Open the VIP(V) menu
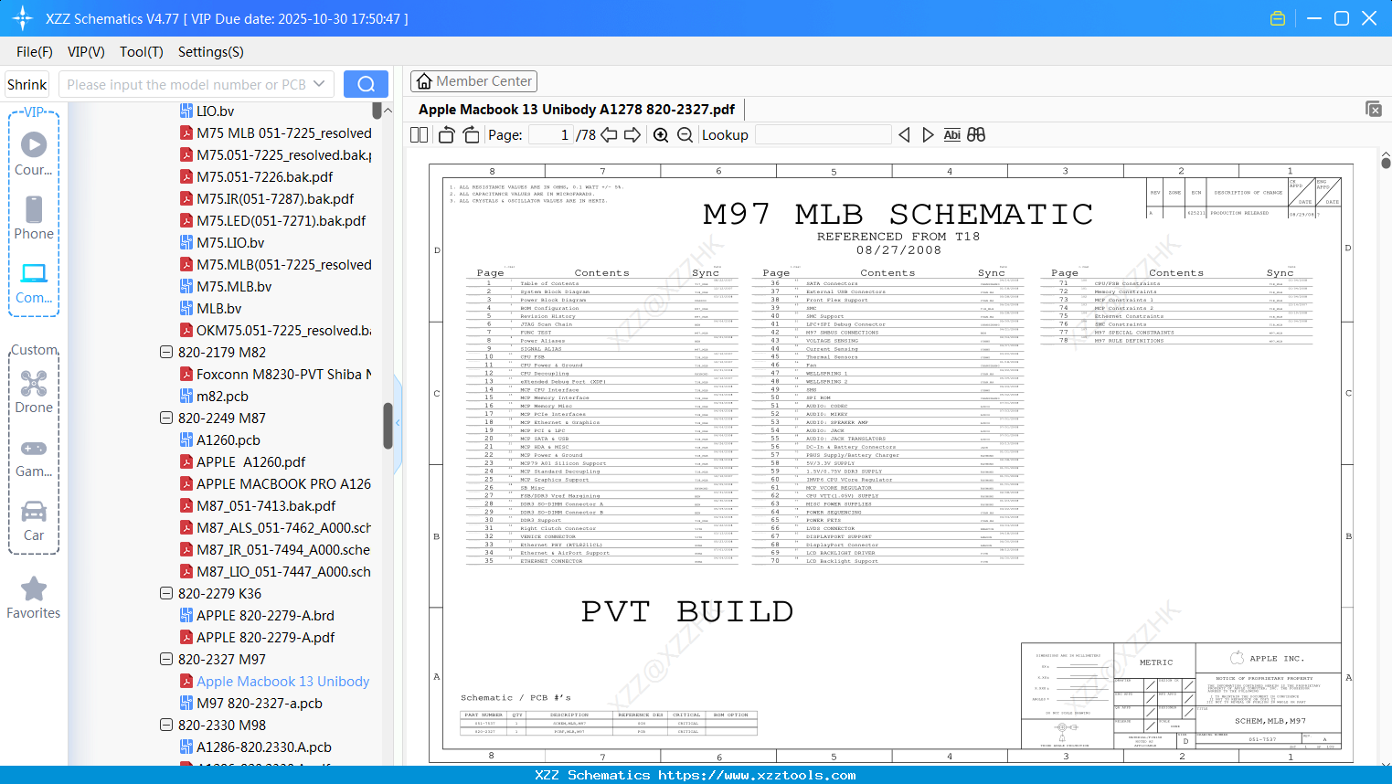1392x784 pixels. tap(86, 52)
